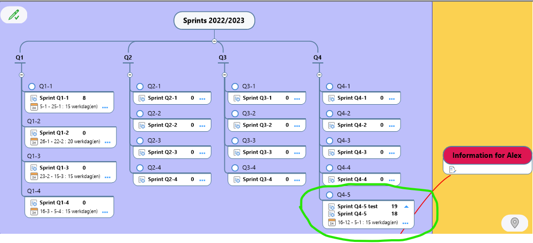Select the Q2 column header

tap(128, 57)
